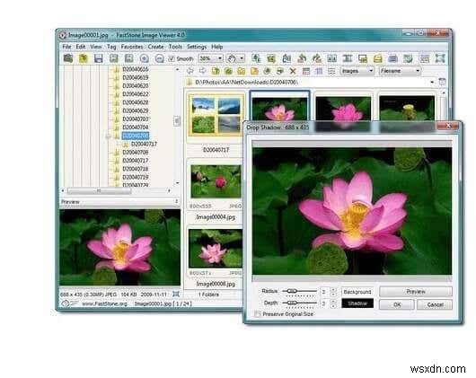Switch to thumbnails view icon next to Delete
476x378 pixels.
click(x=306, y=71)
